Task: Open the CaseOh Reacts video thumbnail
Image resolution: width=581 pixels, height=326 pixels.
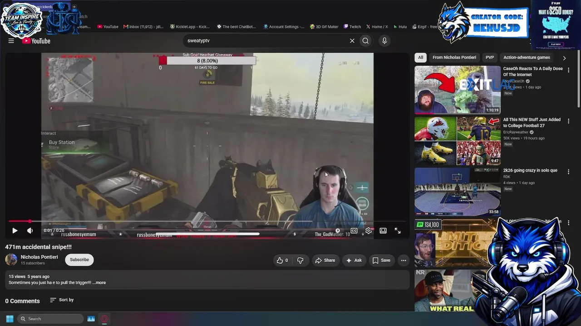Action: (458, 90)
